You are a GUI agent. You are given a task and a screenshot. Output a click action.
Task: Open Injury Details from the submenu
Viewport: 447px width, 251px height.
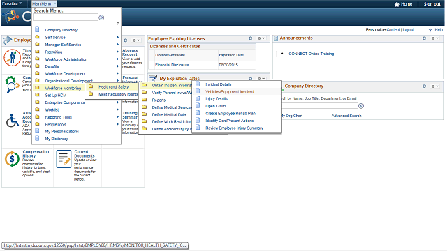(x=217, y=99)
